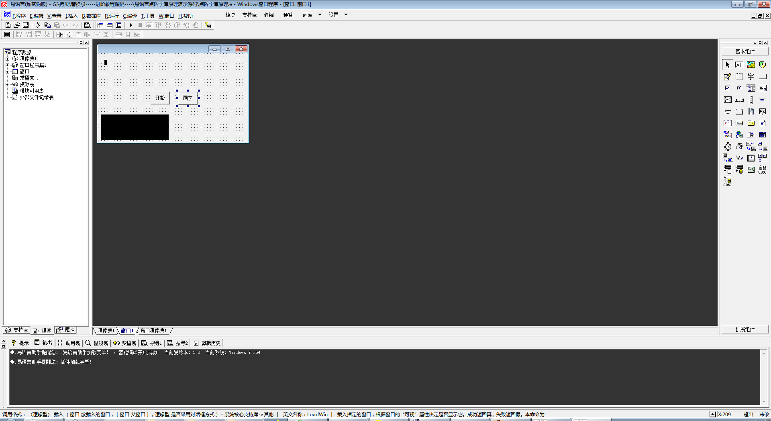Screen dimensions: 771x421
Task: Click the 模块 toolbar button
Action: tap(230, 15)
